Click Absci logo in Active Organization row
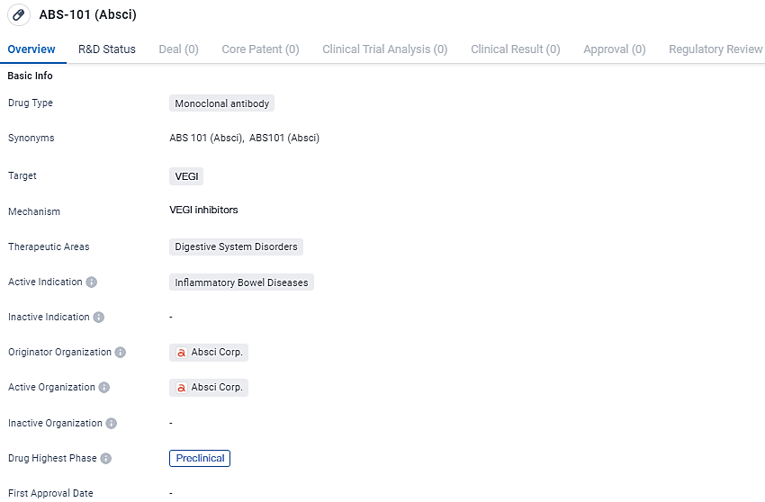The width and height of the screenshot is (765, 502). (x=181, y=388)
